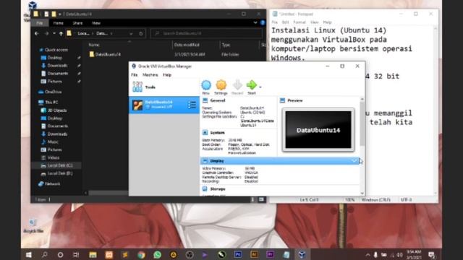Open Chrome from the taskbar

[142, 255]
